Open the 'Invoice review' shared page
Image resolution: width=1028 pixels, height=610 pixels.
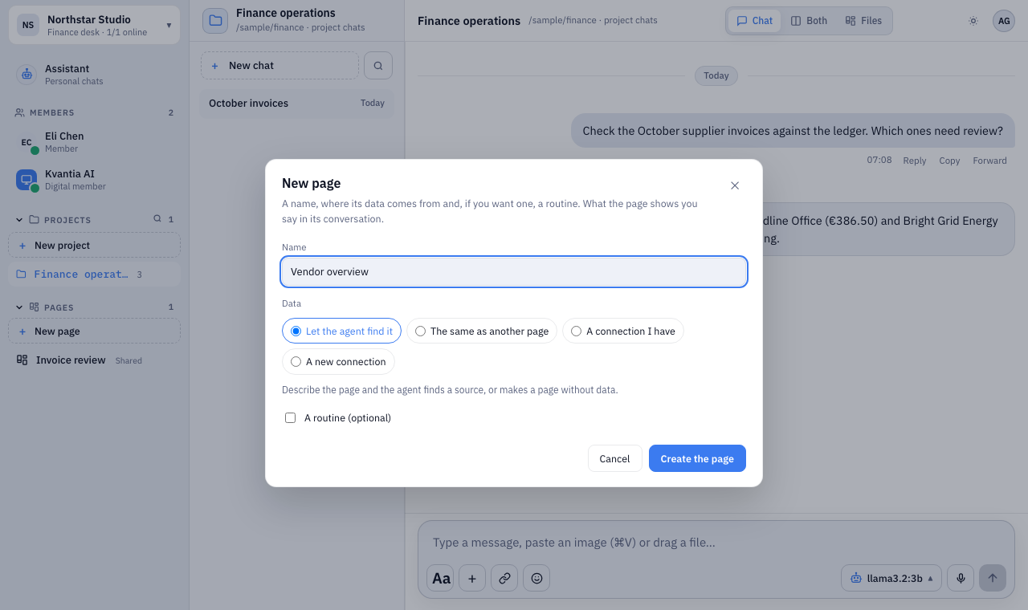pos(94,360)
